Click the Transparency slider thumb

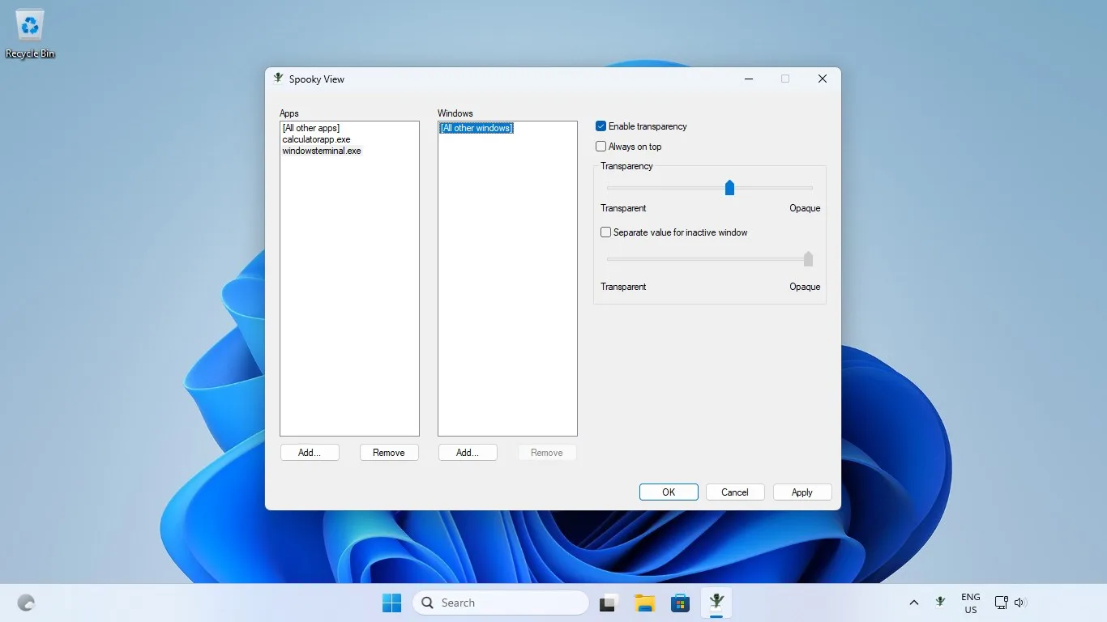point(729,188)
